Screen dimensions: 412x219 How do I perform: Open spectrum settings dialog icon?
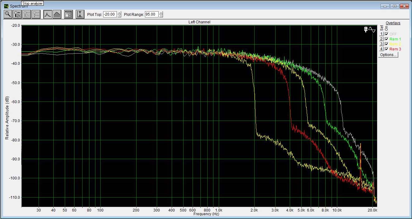[x=69, y=14]
